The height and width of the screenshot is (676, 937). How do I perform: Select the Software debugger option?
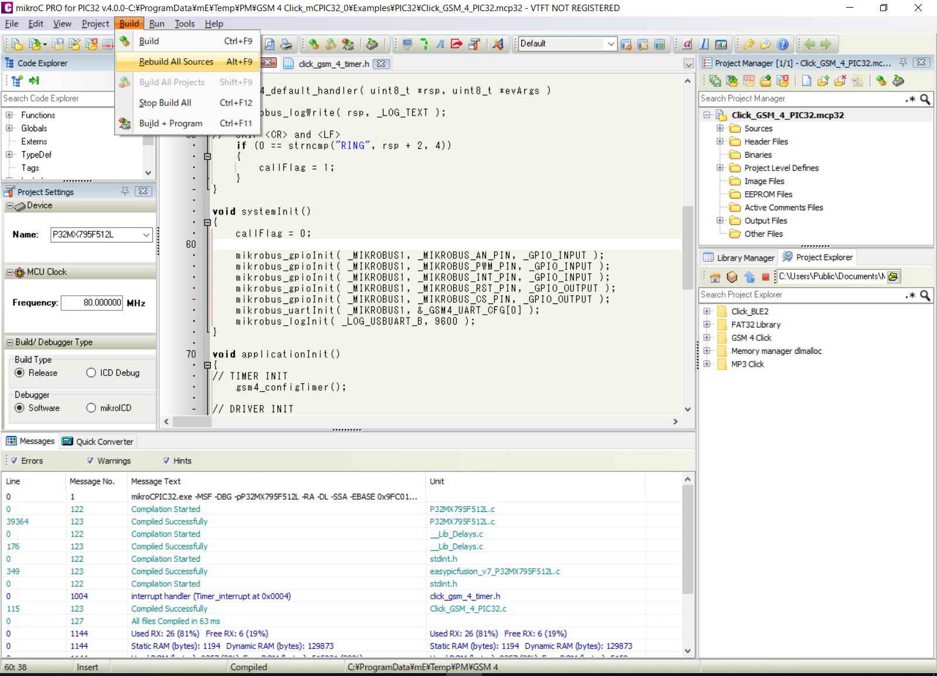pos(19,408)
